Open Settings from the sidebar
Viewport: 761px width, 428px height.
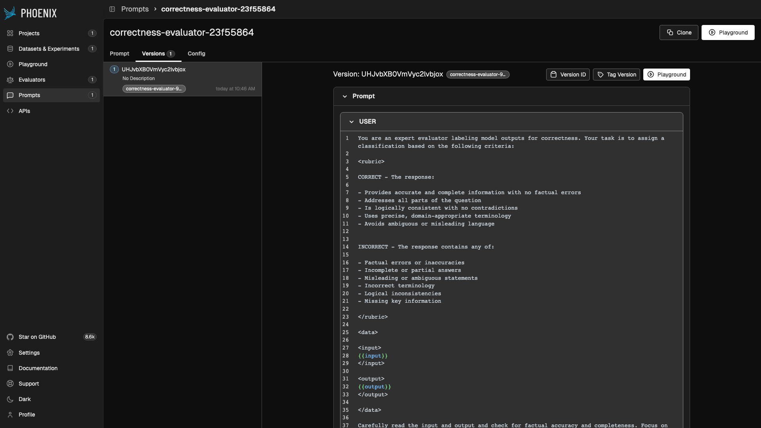29,353
